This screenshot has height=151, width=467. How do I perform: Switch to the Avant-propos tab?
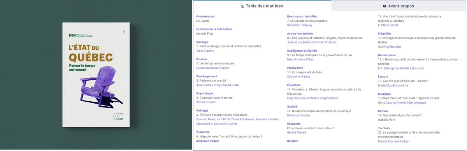(x=399, y=6)
